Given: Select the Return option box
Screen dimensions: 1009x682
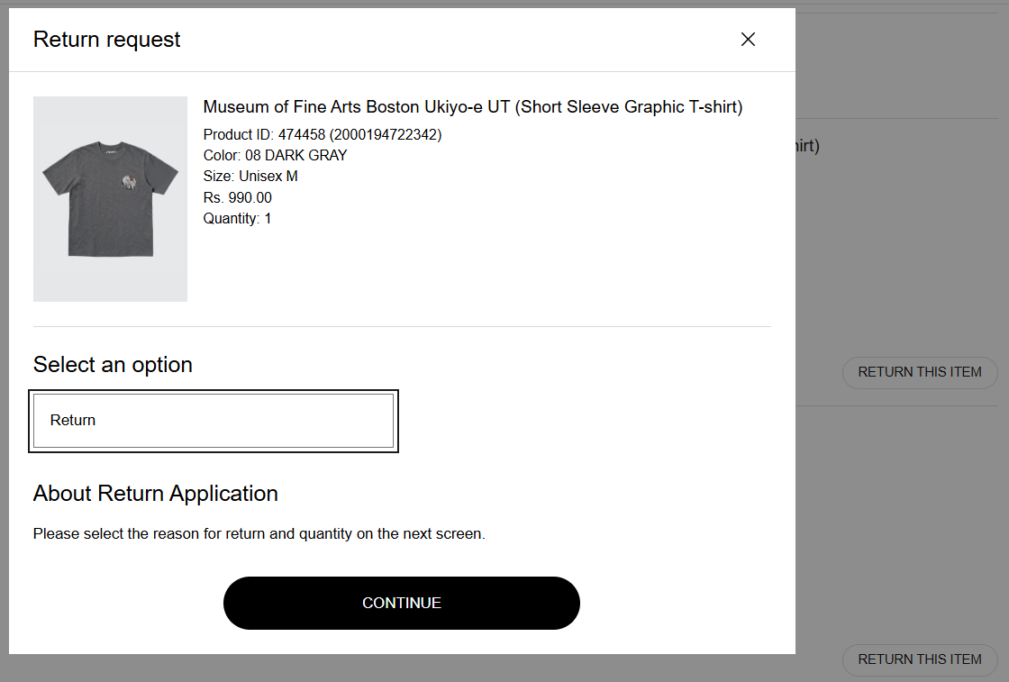Looking at the screenshot, I should coord(214,421).
